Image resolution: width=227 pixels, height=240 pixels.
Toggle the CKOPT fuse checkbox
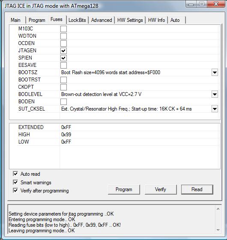pos(63,87)
